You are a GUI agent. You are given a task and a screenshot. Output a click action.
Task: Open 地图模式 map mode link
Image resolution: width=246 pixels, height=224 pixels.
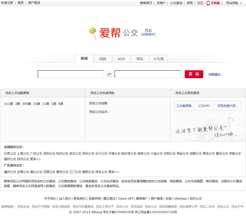214,74
